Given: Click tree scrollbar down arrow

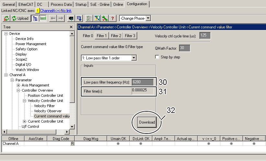Looking at the screenshot, I should click(x=72, y=127).
